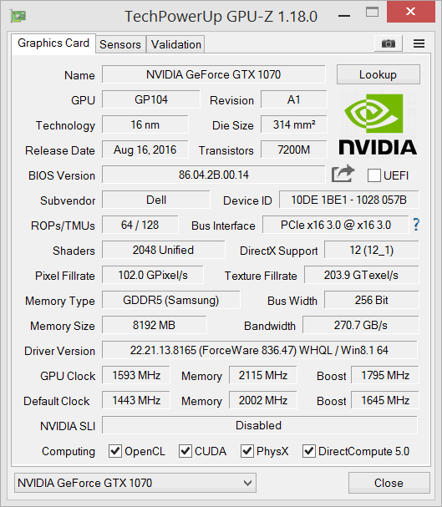Click the BIOS export share icon
This screenshot has width=442, height=507.
(x=343, y=174)
